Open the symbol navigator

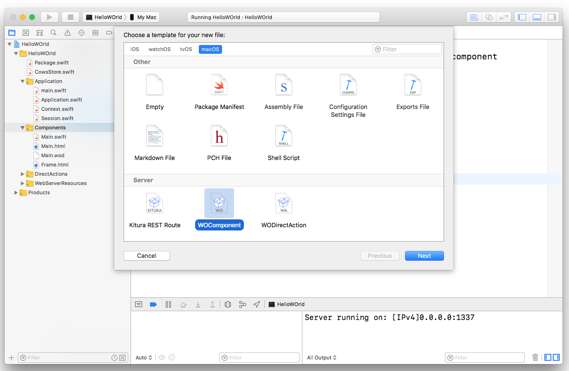coord(40,33)
